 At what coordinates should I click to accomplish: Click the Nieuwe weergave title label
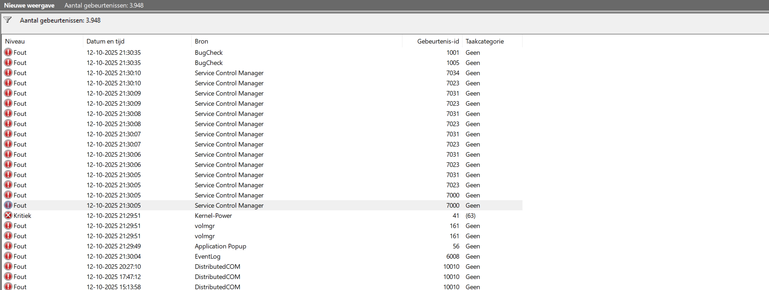click(x=29, y=5)
